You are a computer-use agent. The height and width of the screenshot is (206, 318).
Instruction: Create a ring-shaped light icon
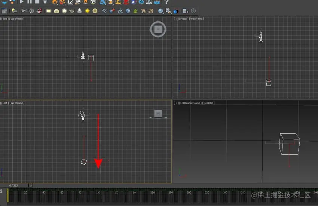64,11
